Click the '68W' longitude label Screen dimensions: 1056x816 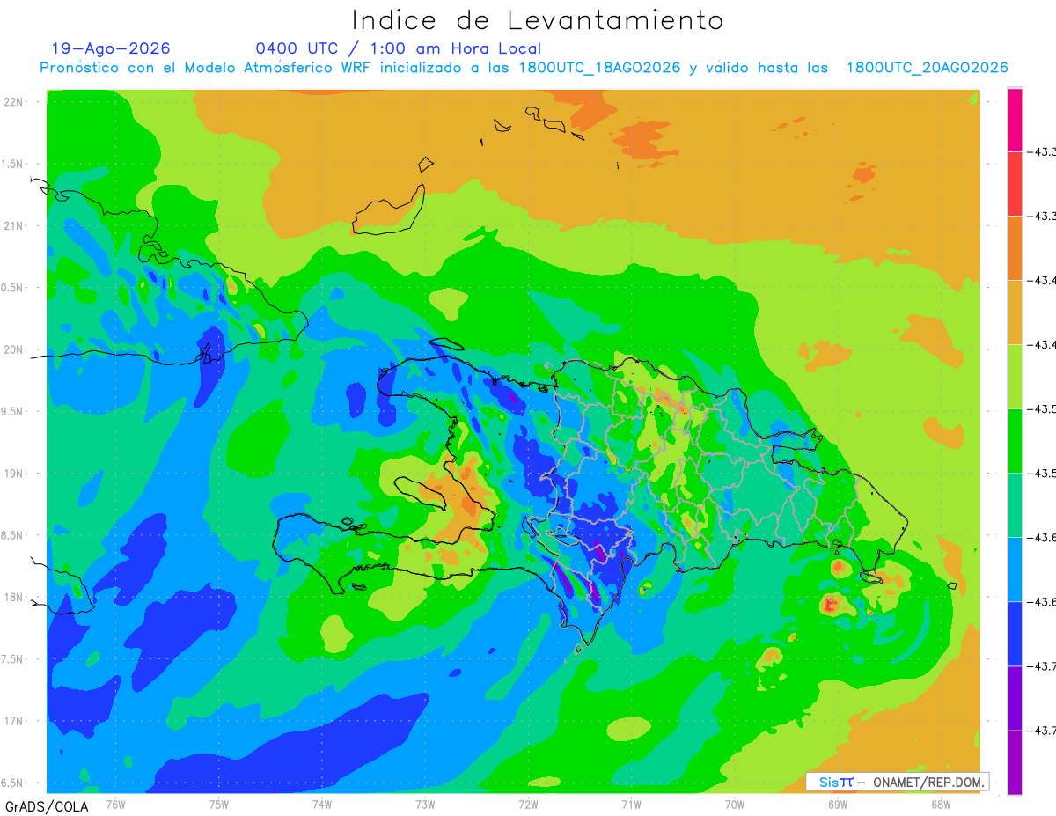coord(941,804)
